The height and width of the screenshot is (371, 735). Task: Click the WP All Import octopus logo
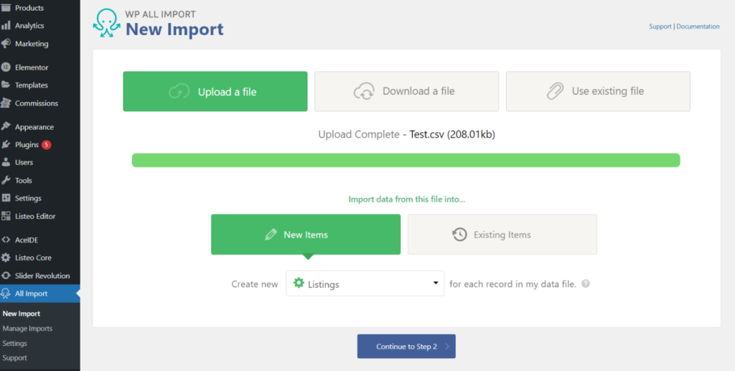106,23
